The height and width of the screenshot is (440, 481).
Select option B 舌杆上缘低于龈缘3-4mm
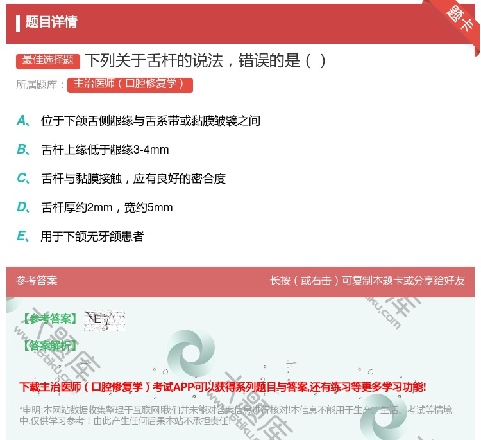pyautogui.click(x=93, y=150)
